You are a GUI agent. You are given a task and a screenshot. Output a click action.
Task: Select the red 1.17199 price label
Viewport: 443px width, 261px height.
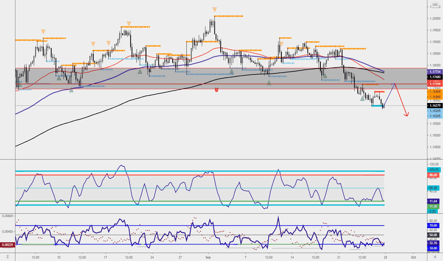pyautogui.click(x=435, y=84)
